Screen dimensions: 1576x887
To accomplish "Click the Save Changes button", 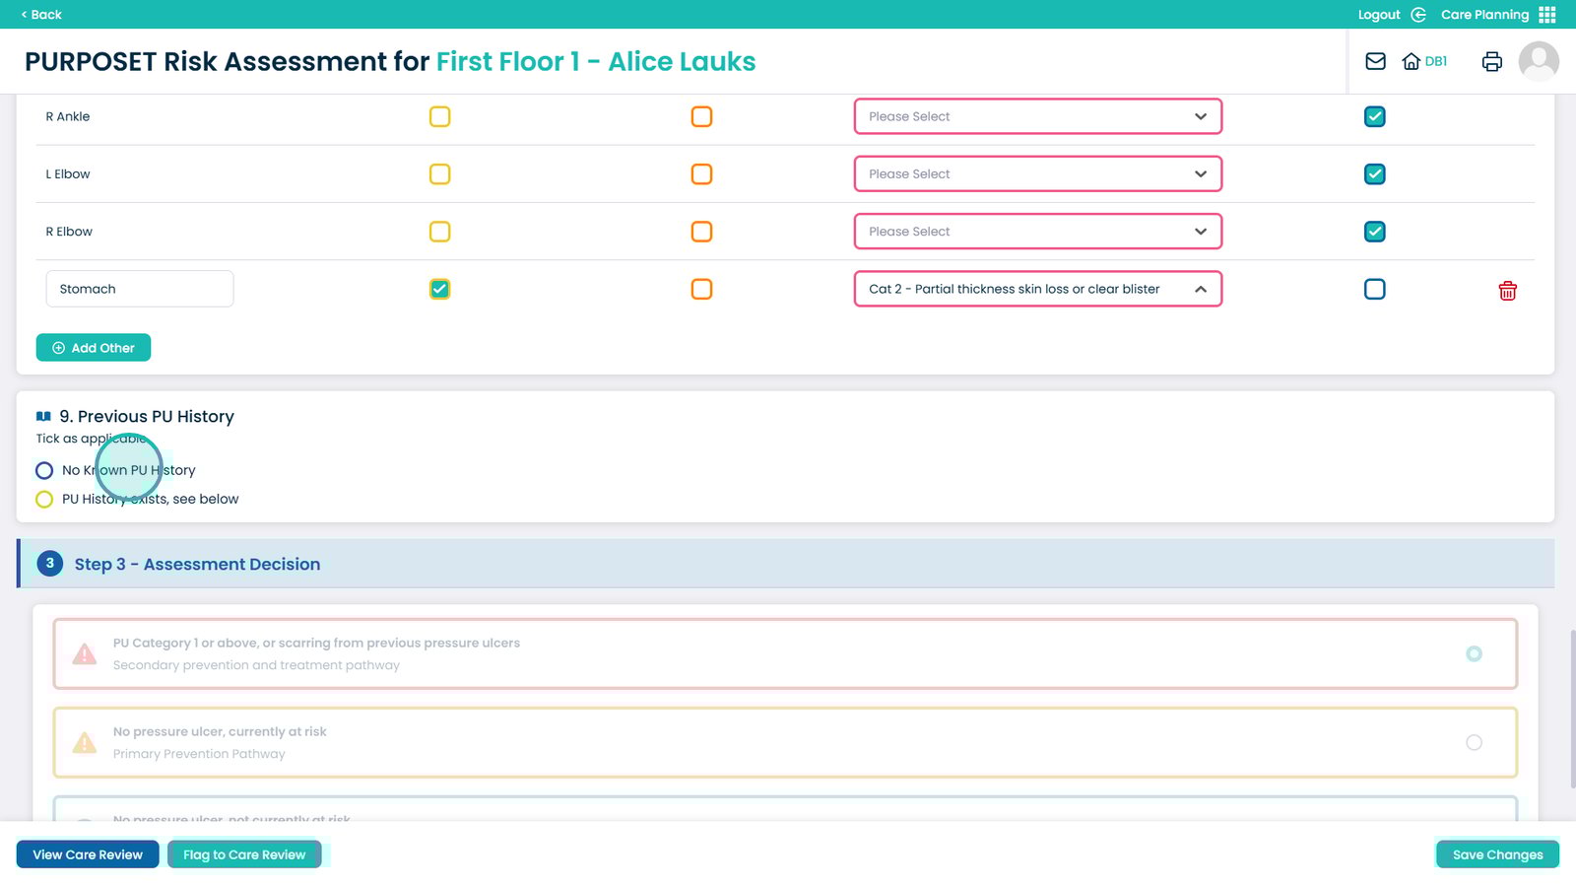I will tap(1496, 854).
